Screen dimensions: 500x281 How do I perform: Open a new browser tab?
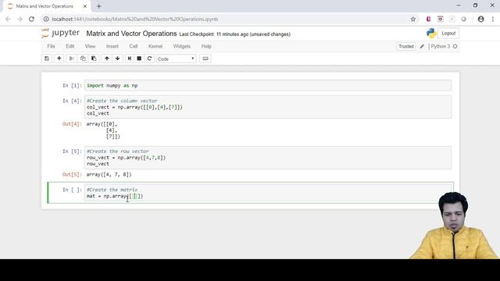pyautogui.click(x=99, y=6)
